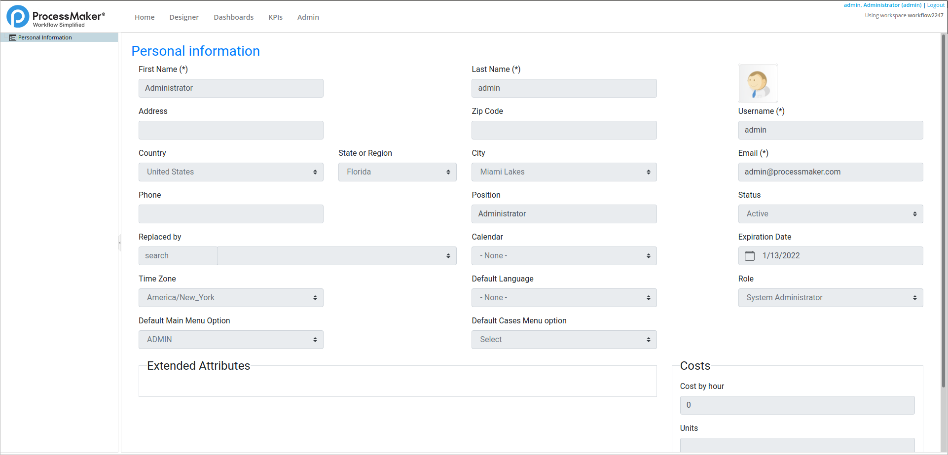
Task: Expand the State or Region dropdown
Action: 397,172
